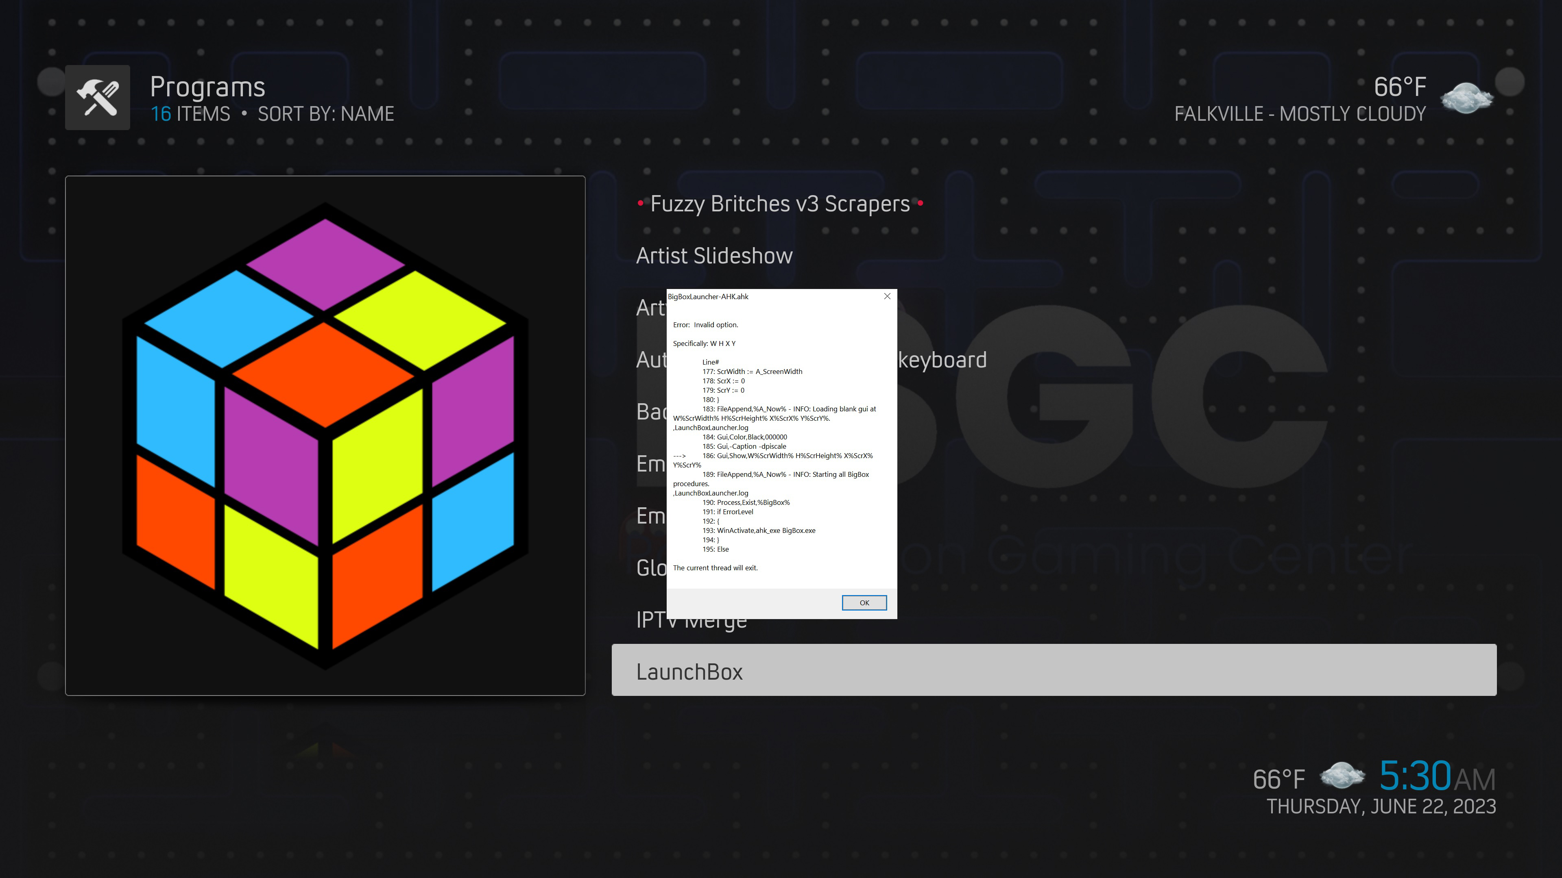Screen dimensions: 1562x878
Task: Click the 5:30 AM clock display
Action: [x=1437, y=776]
